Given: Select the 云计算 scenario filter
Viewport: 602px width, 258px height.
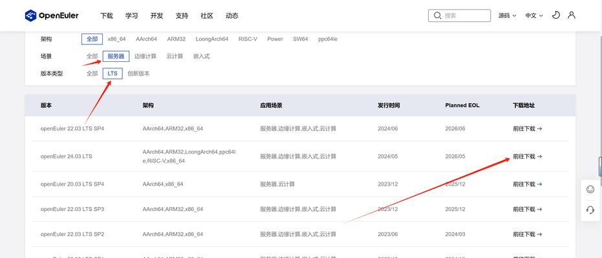Looking at the screenshot, I should click(175, 56).
